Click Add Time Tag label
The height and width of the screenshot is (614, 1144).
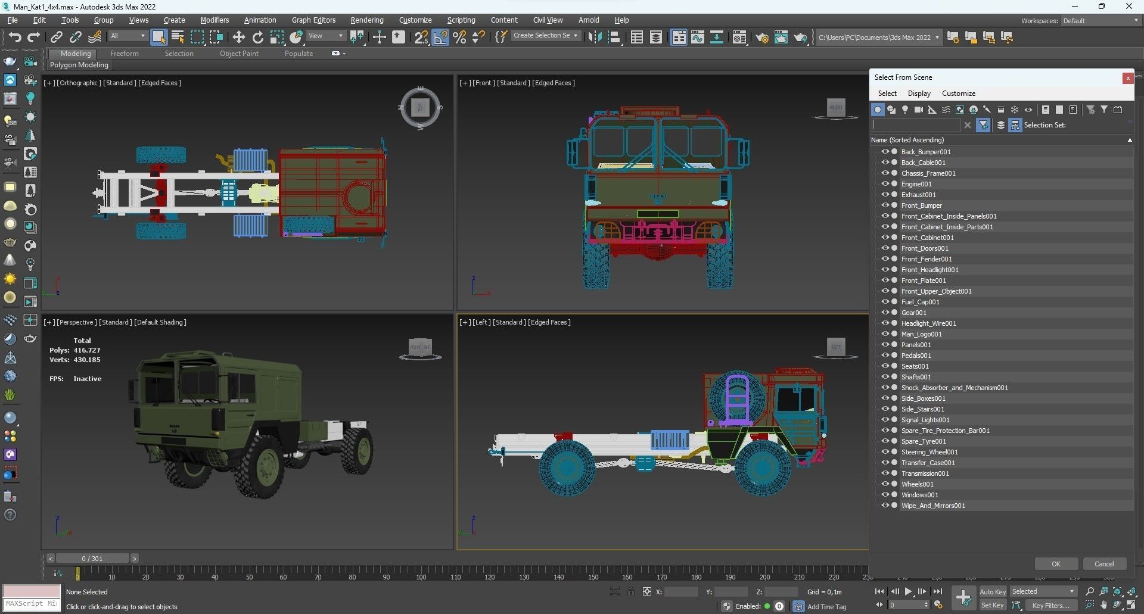click(826, 606)
